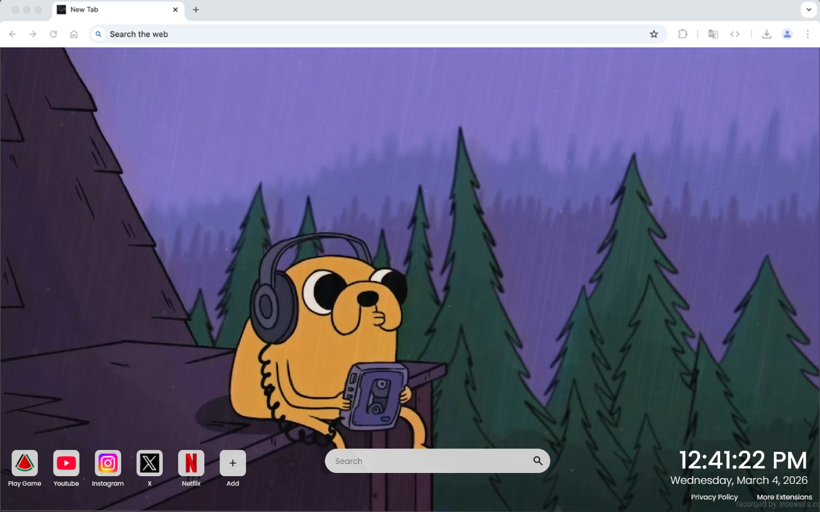Open a new browser tab

pos(196,10)
